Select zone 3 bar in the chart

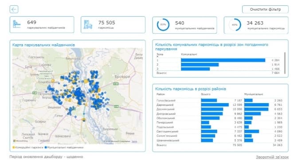pos(196,69)
